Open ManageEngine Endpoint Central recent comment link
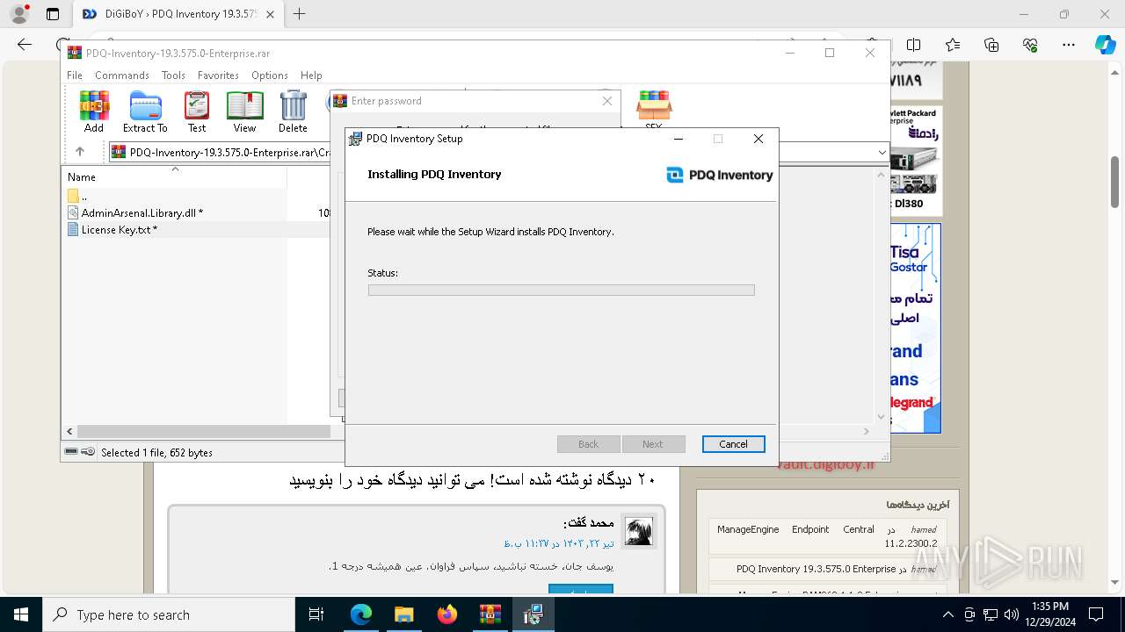Screen dimensions: 1125x632 point(827,536)
